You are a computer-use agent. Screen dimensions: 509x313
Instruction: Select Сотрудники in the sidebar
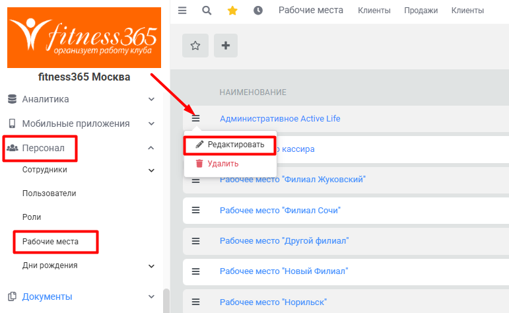point(44,170)
